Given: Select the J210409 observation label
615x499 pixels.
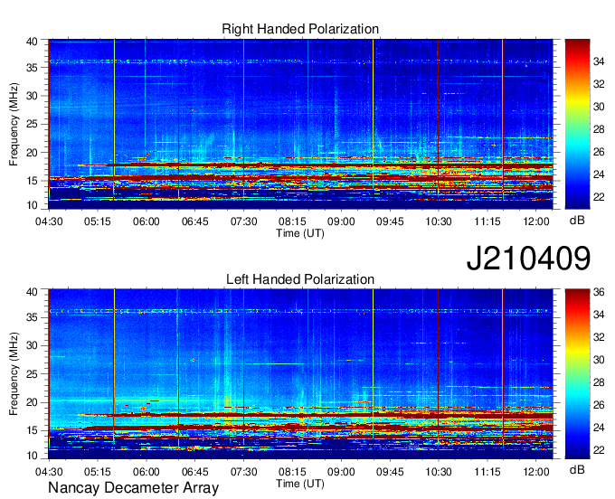Looking at the screenshot, I should coord(528,258).
